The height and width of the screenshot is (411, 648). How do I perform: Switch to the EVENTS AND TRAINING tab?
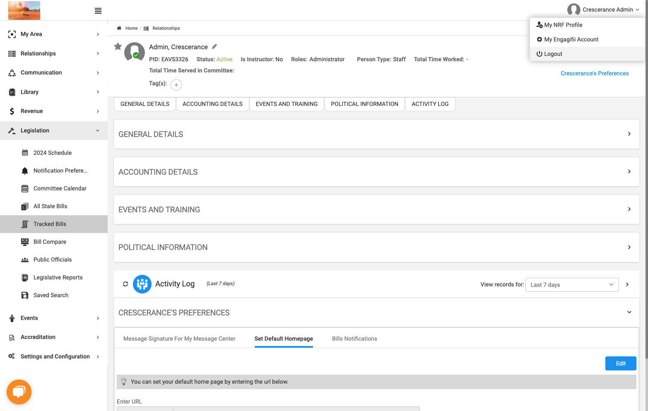(287, 104)
